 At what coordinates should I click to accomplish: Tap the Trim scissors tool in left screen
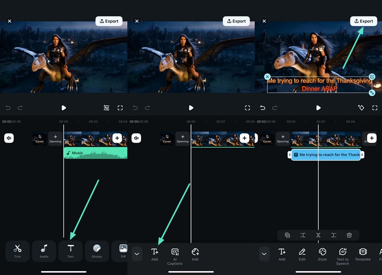(x=18, y=251)
